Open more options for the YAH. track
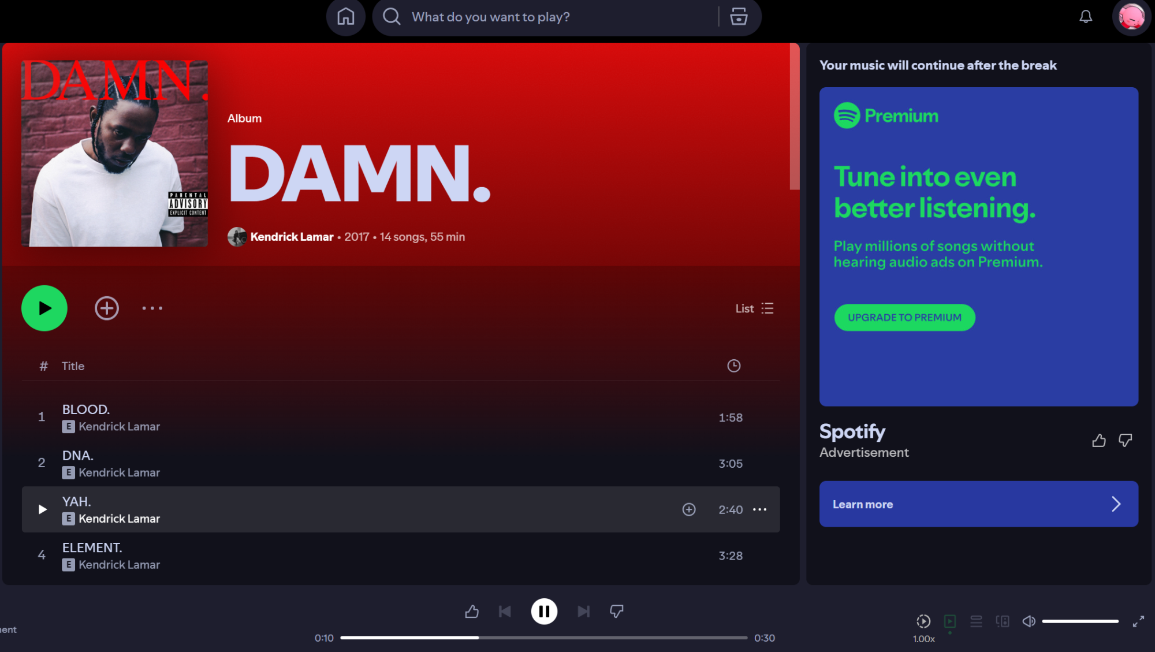 [760, 509]
